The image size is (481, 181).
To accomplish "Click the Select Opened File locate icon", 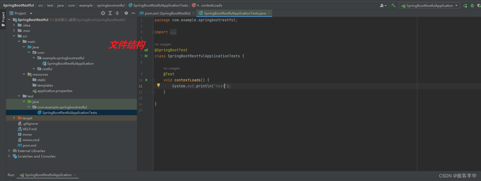I will [103, 13].
